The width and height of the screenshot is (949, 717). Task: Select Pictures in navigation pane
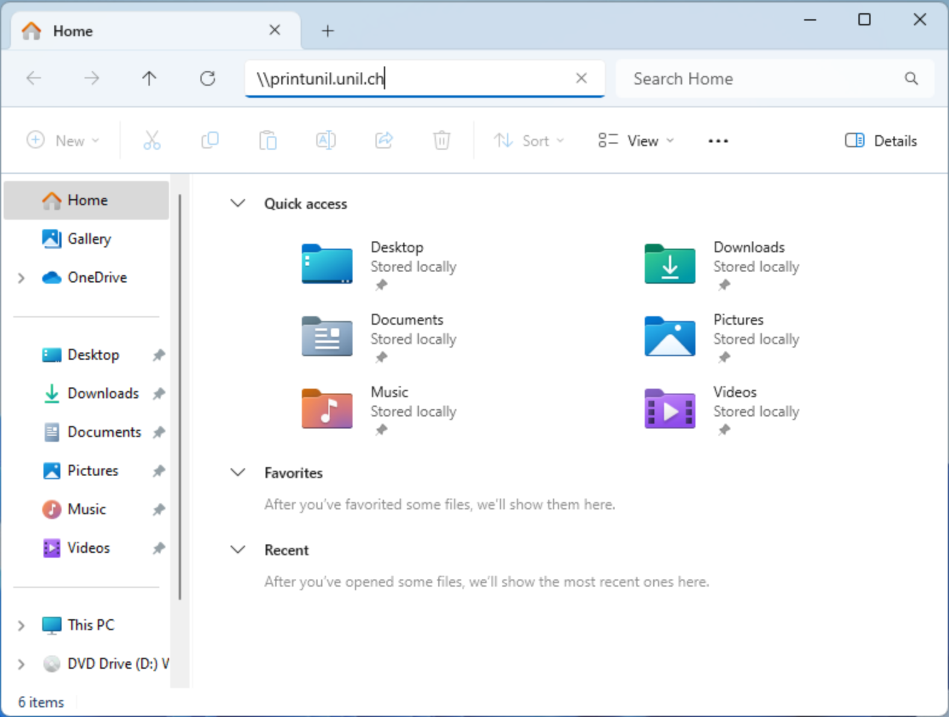pyautogui.click(x=92, y=471)
